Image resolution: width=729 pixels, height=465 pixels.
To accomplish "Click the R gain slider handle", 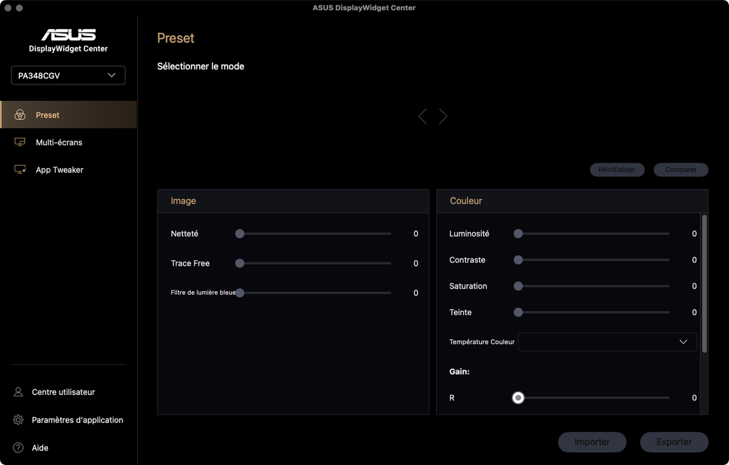I will pyautogui.click(x=518, y=398).
